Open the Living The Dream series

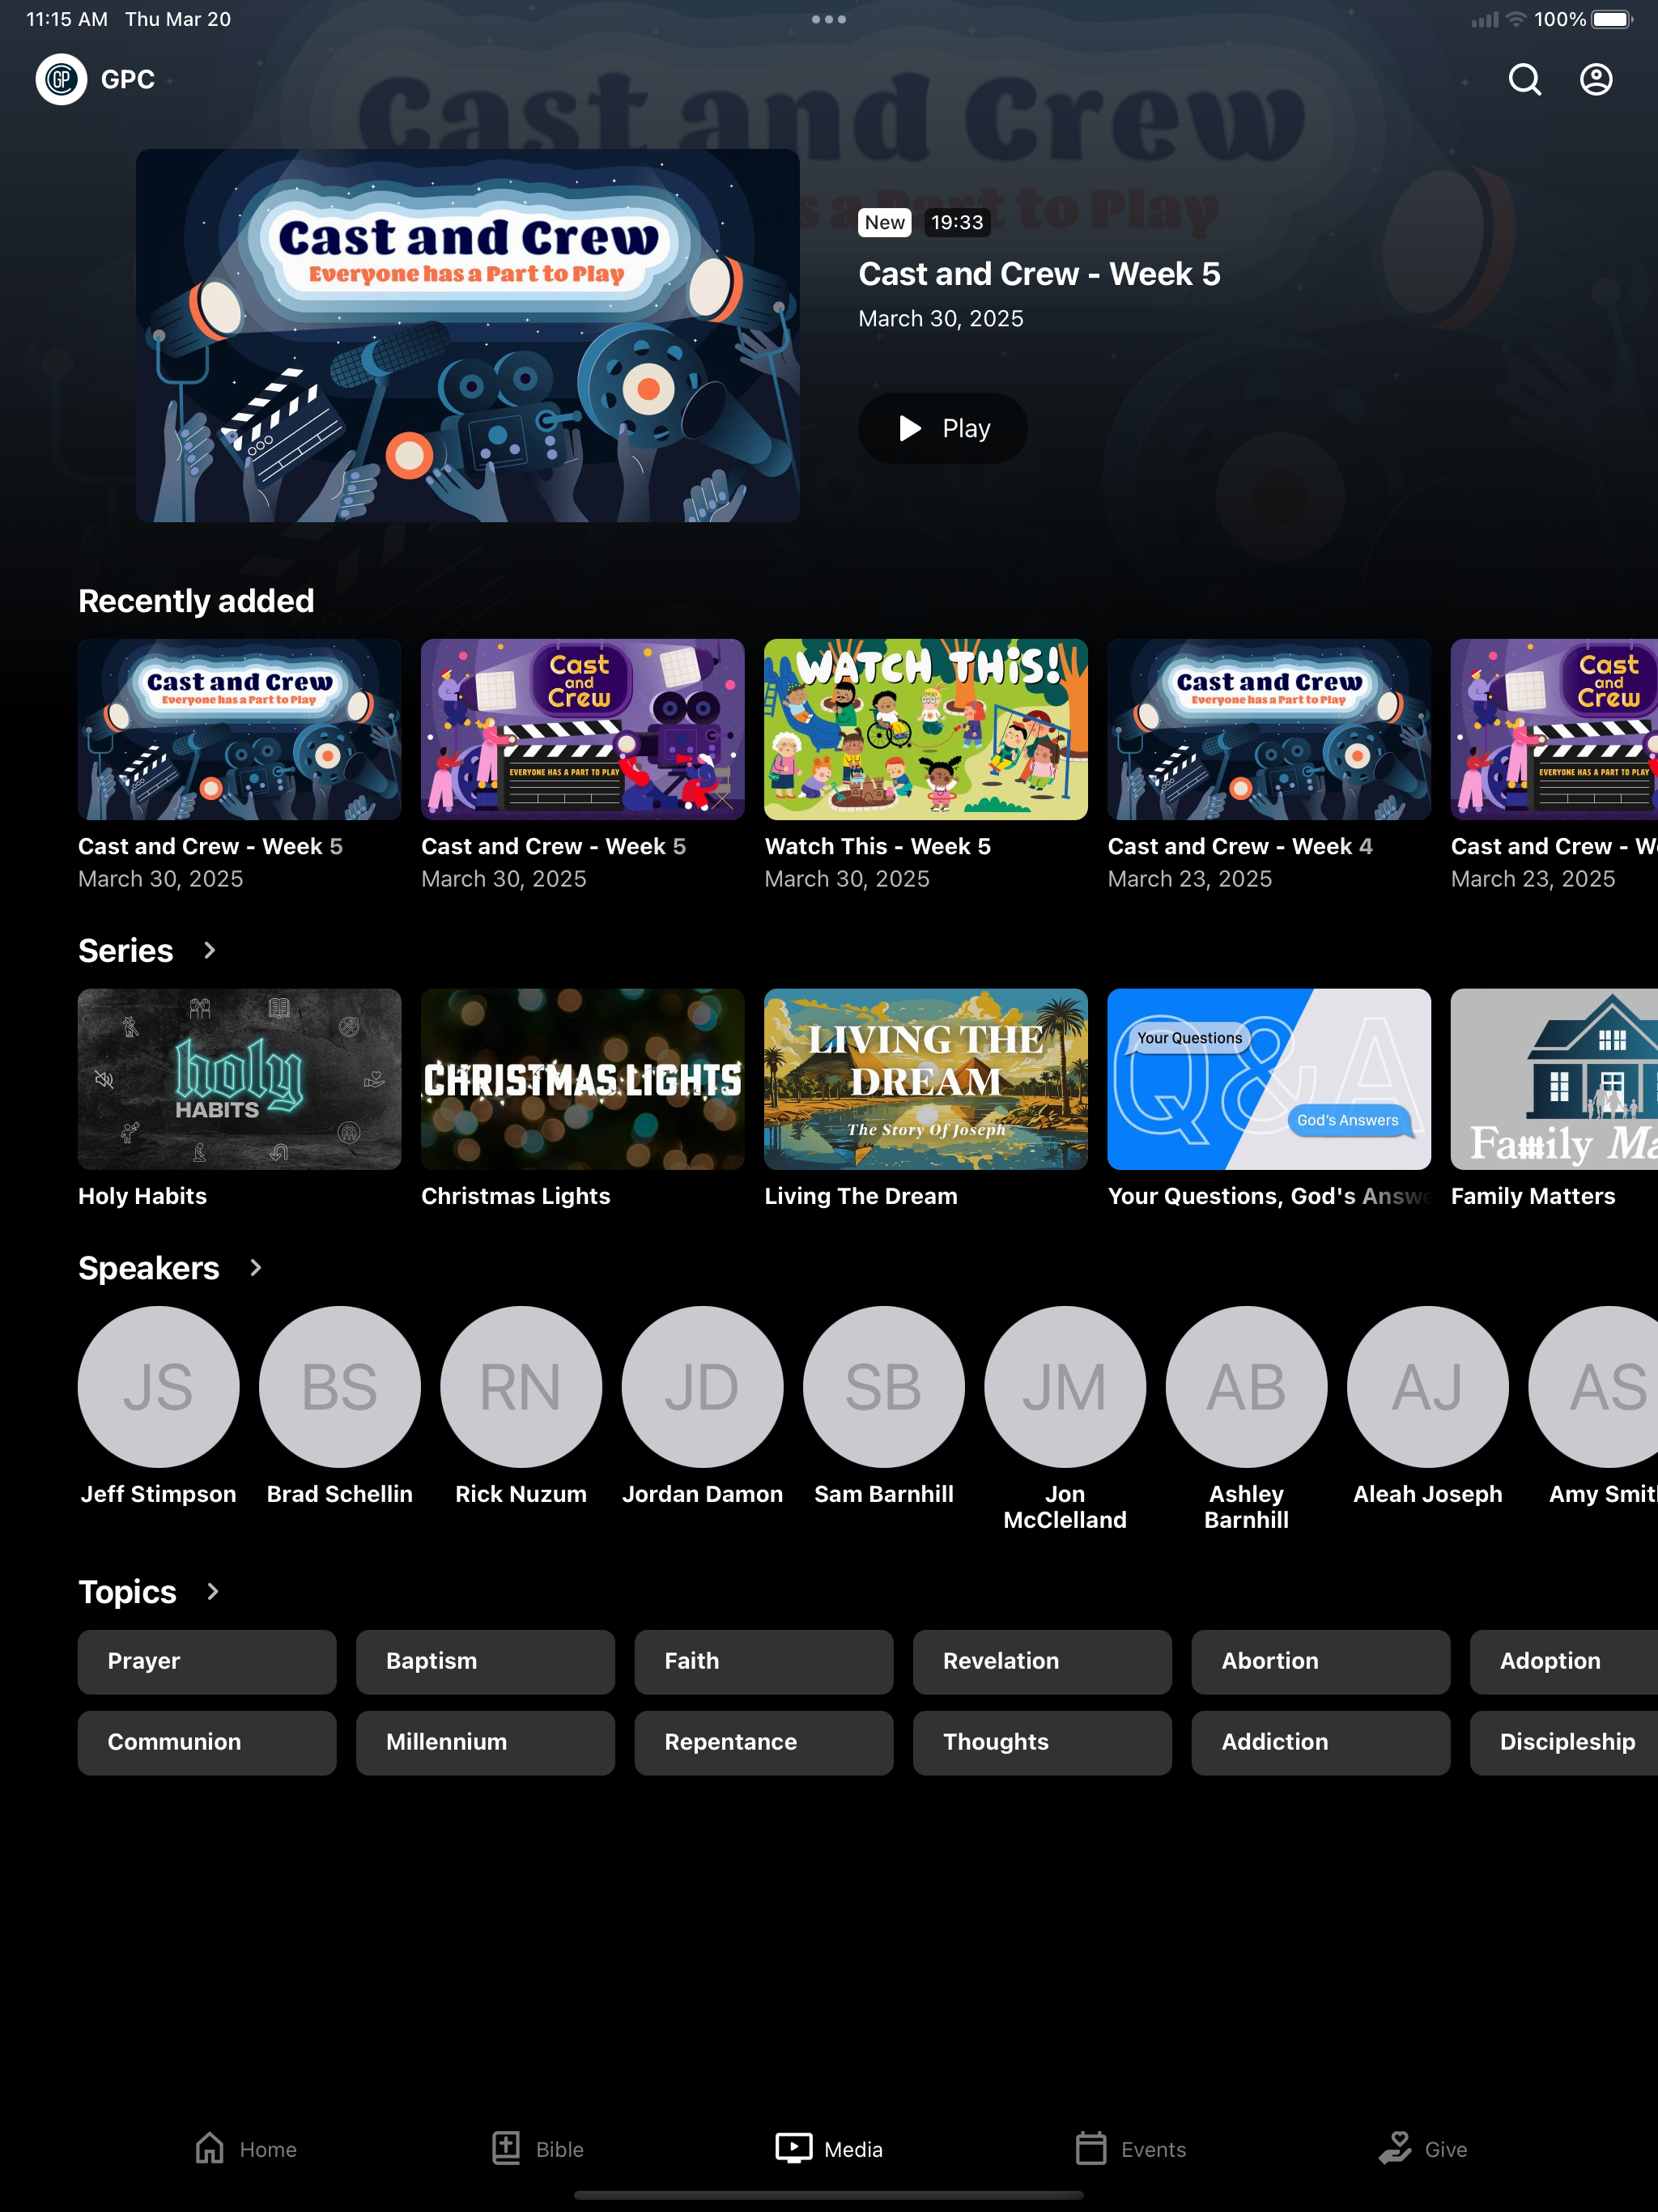[x=926, y=1079]
